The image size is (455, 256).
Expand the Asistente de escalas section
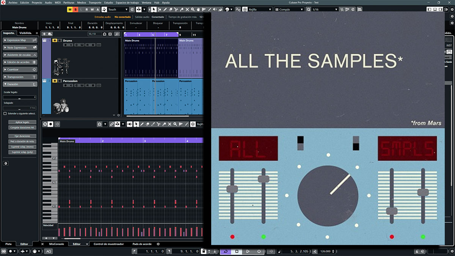pyautogui.click(x=20, y=55)
